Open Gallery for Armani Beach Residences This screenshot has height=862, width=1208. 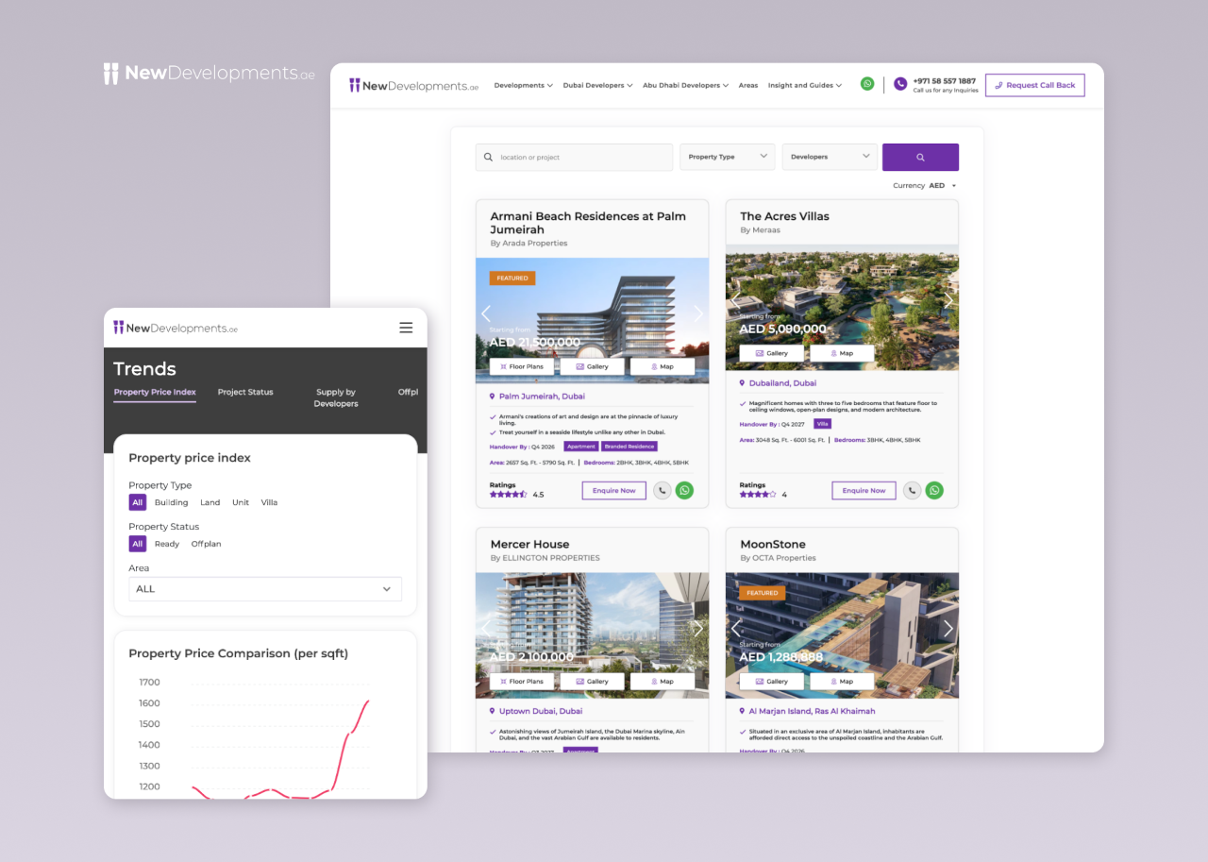point(592,366)
